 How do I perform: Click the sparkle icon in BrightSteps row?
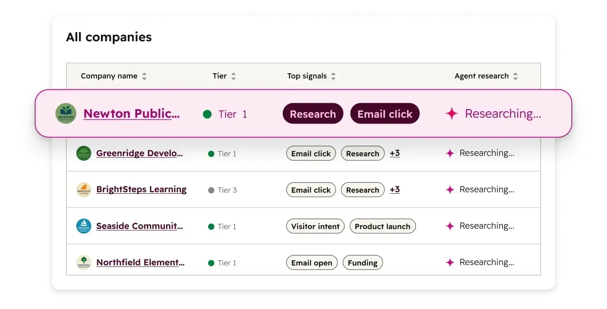coord(450,190)
